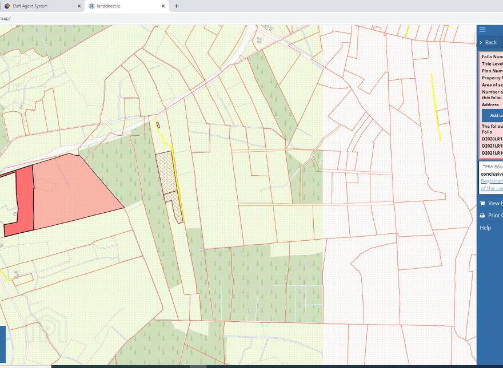This screenshot has height=368, width=503.
Task: Click the landdirect.ie tab favicon
Action: point(91,6)
